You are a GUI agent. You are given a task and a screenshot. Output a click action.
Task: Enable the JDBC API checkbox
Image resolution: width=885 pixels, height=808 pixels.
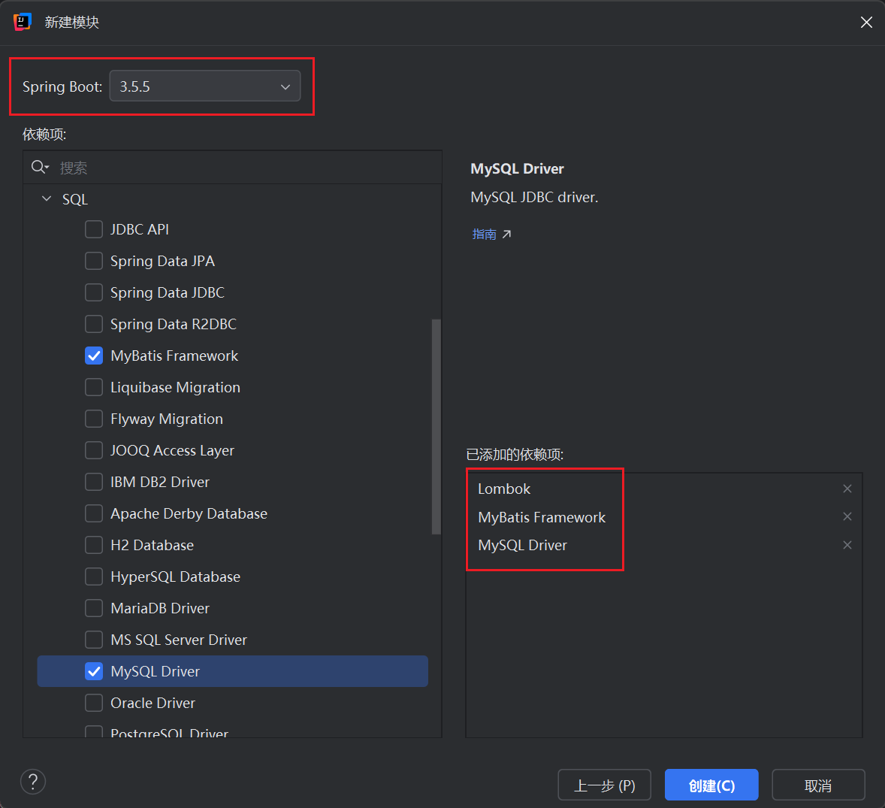click(94, 229)
